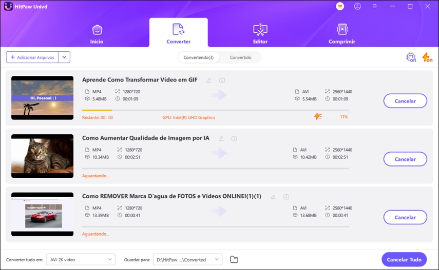Click info icon beside Aprende Como Transformar title
The width and height of the screenshot is (439, 270).
tap(222, 80)
